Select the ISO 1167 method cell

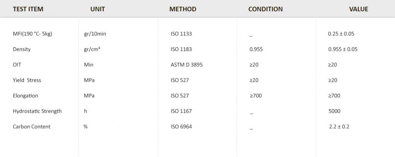click(x=181, y=111)
